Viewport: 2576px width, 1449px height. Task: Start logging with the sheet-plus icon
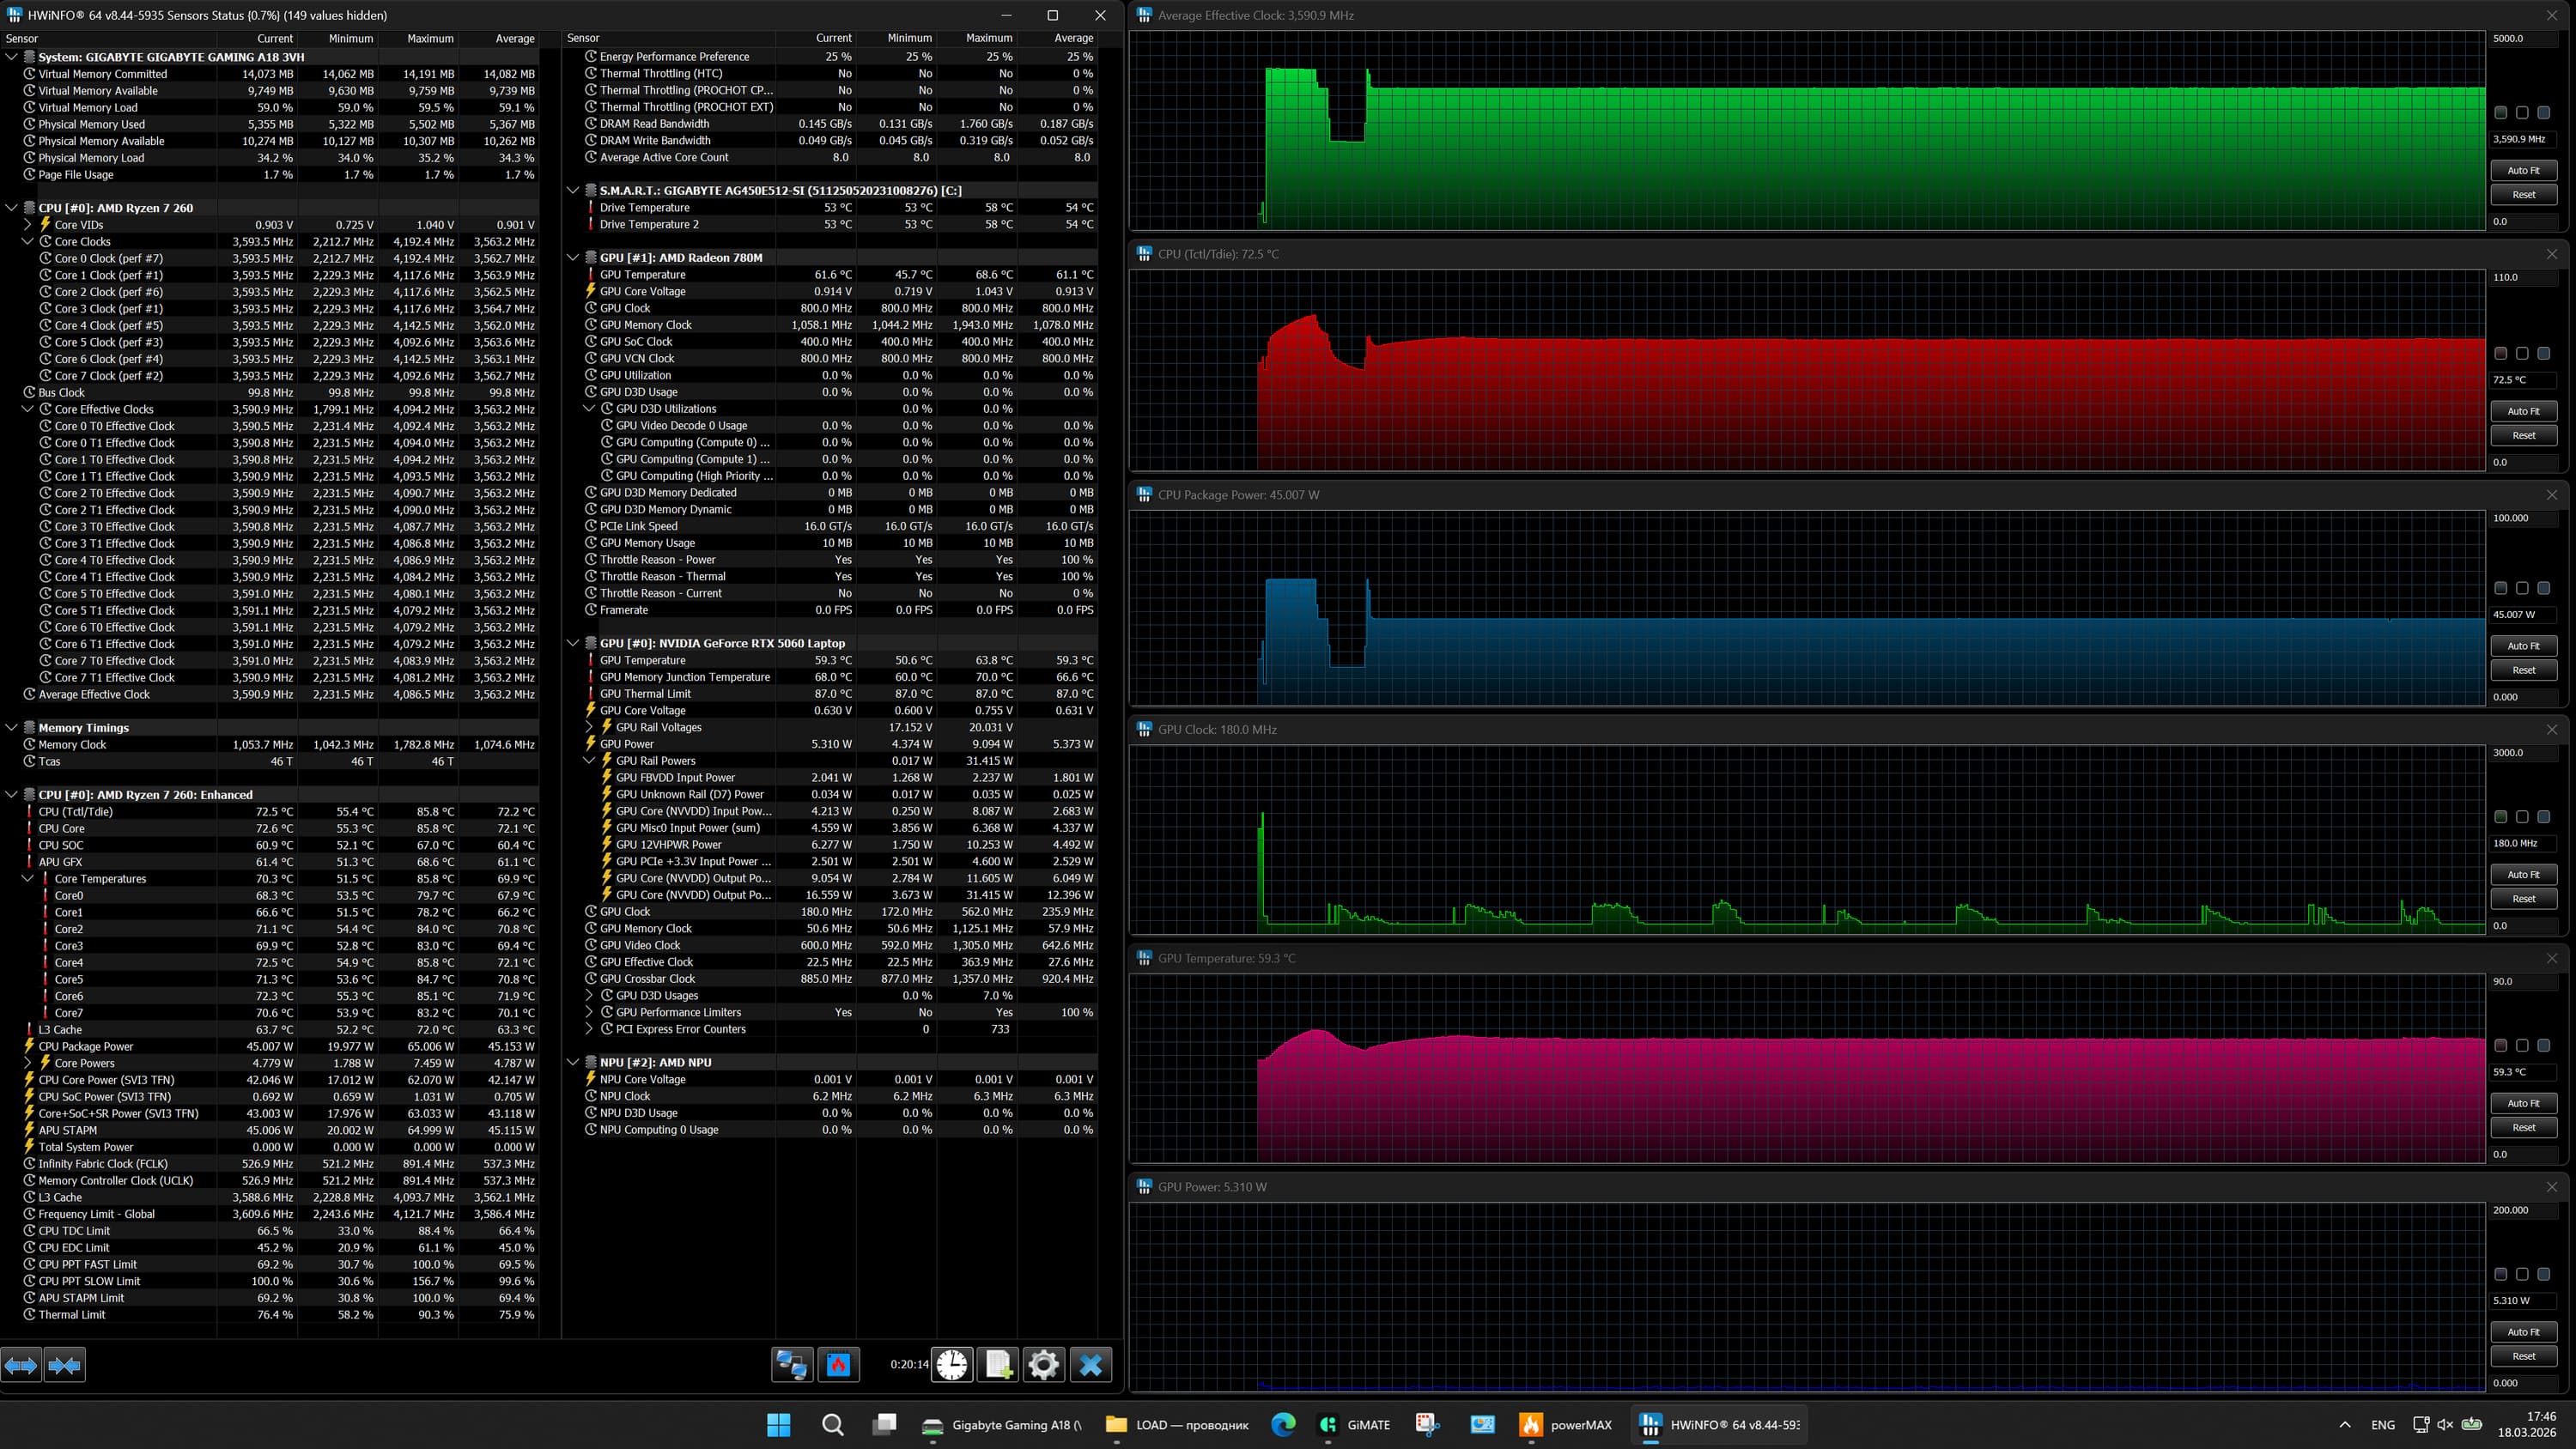(x=998, y=1364)
